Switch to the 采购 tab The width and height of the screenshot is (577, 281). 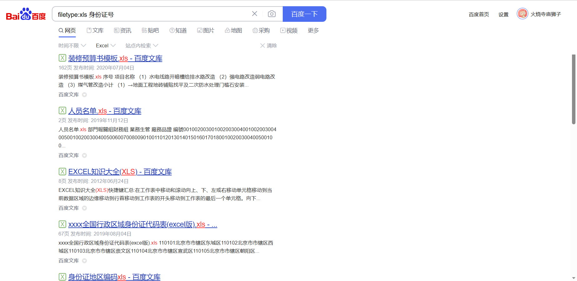pos(261,31)
